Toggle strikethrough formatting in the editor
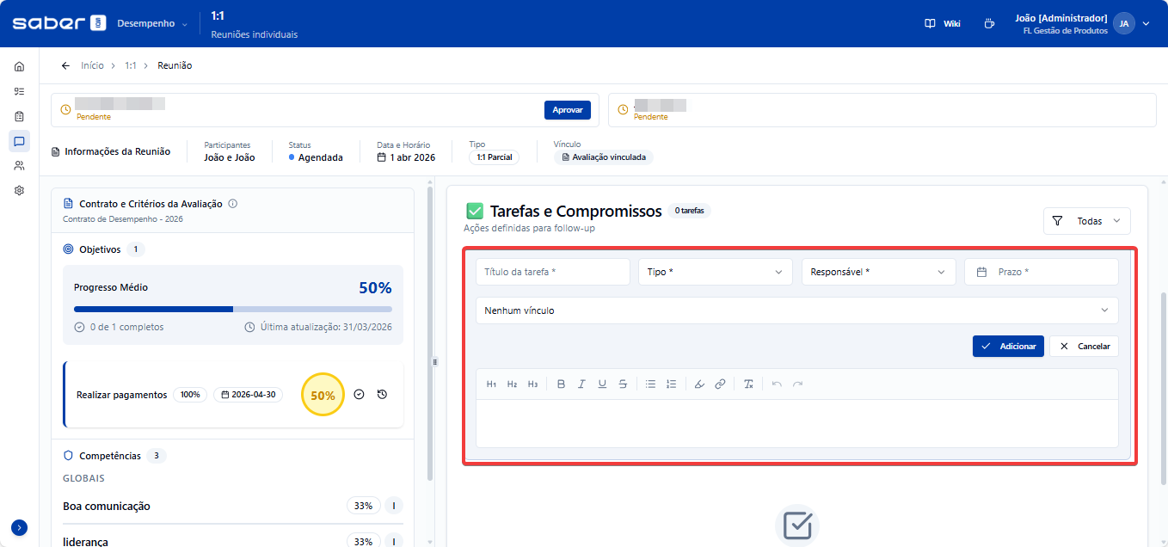Screen dimensions: 1168x547 623,384
